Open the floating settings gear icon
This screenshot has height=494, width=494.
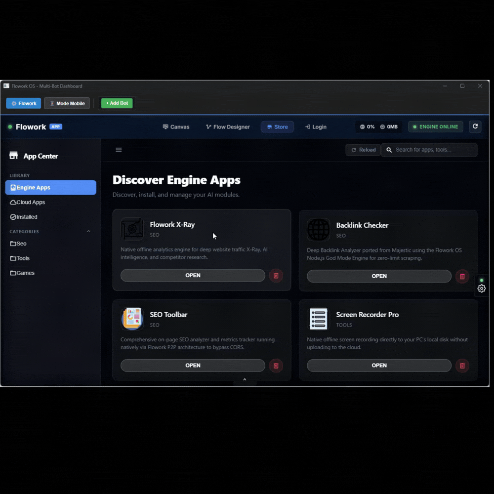tap(482, 288)
